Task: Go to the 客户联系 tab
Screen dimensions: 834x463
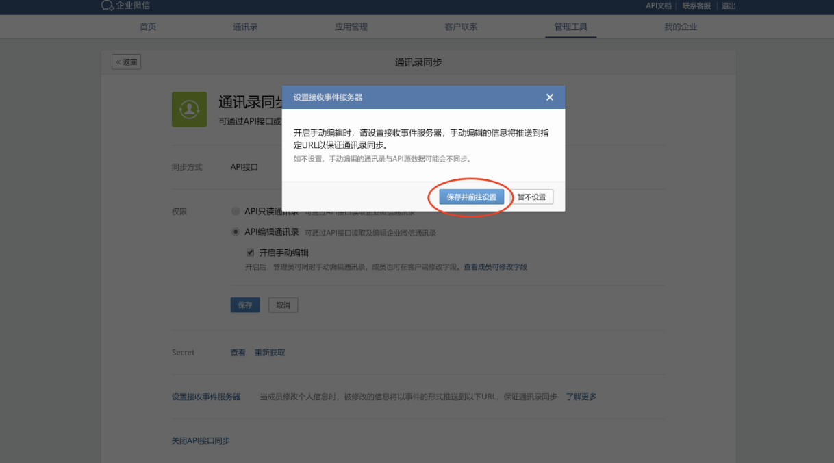Action: (x=461, y=27)
